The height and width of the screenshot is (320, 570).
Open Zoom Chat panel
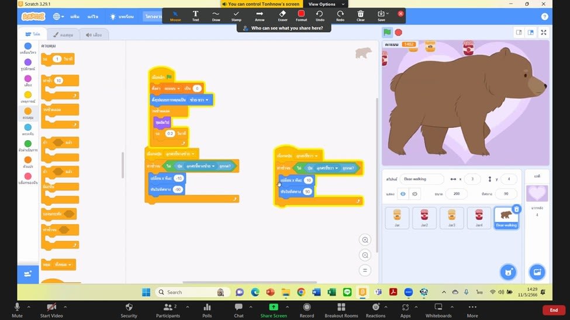239,310
